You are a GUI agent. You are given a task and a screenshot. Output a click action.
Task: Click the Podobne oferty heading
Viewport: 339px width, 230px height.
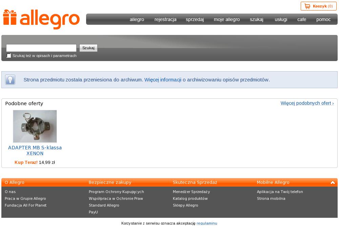[x=24, y=103]
